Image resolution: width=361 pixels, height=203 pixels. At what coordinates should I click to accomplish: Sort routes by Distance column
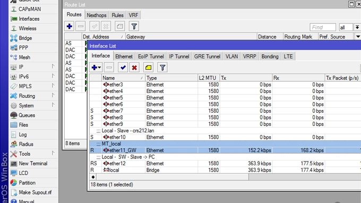tap(270, 37)
